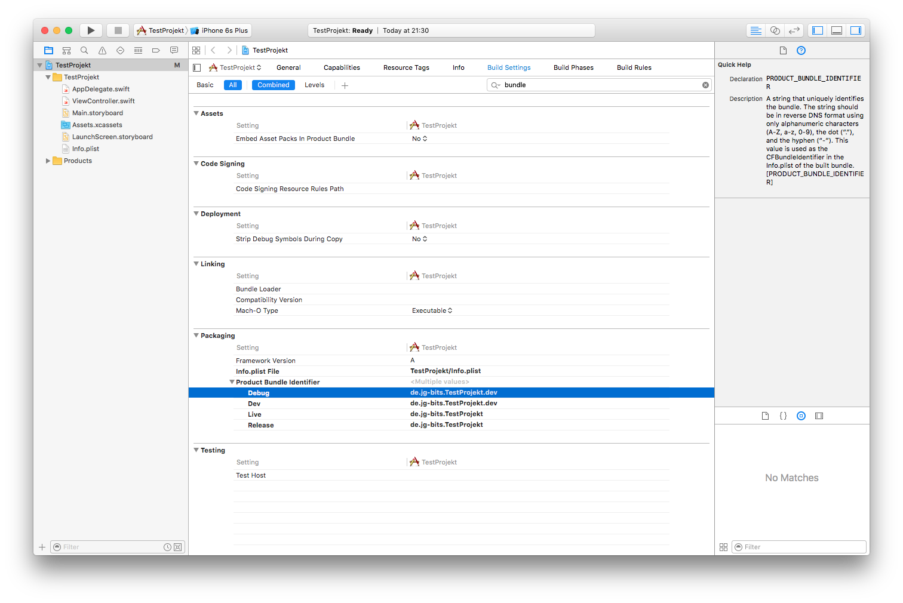903x603 pixels.
Task: Switch to the assistant editor
Action: pos(775,30)
